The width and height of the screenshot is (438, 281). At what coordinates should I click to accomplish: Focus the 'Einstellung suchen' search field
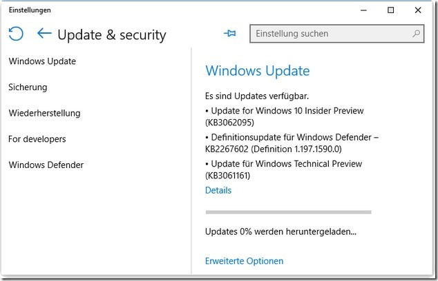click(x=332, y=33)
